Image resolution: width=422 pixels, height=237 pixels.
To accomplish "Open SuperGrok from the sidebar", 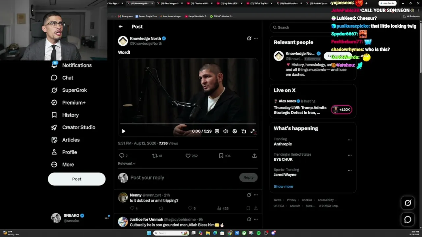I will tap(69, 90).
